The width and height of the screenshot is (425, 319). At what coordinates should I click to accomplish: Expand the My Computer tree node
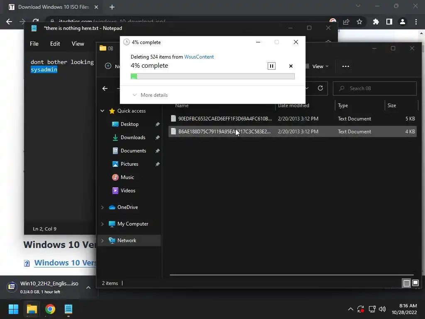pyautogui.click(x=103, y=224)
